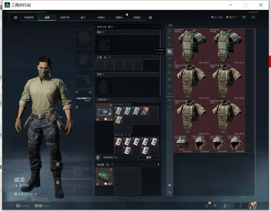Open the stats bar-chart icon in bottom bar
The height and width of the screenshot is (212, 271).
(206, 206)
